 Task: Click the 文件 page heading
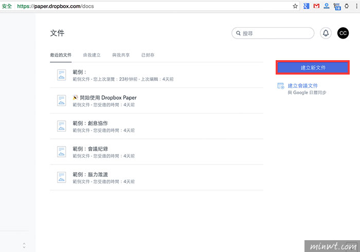(x=57, y=33)
